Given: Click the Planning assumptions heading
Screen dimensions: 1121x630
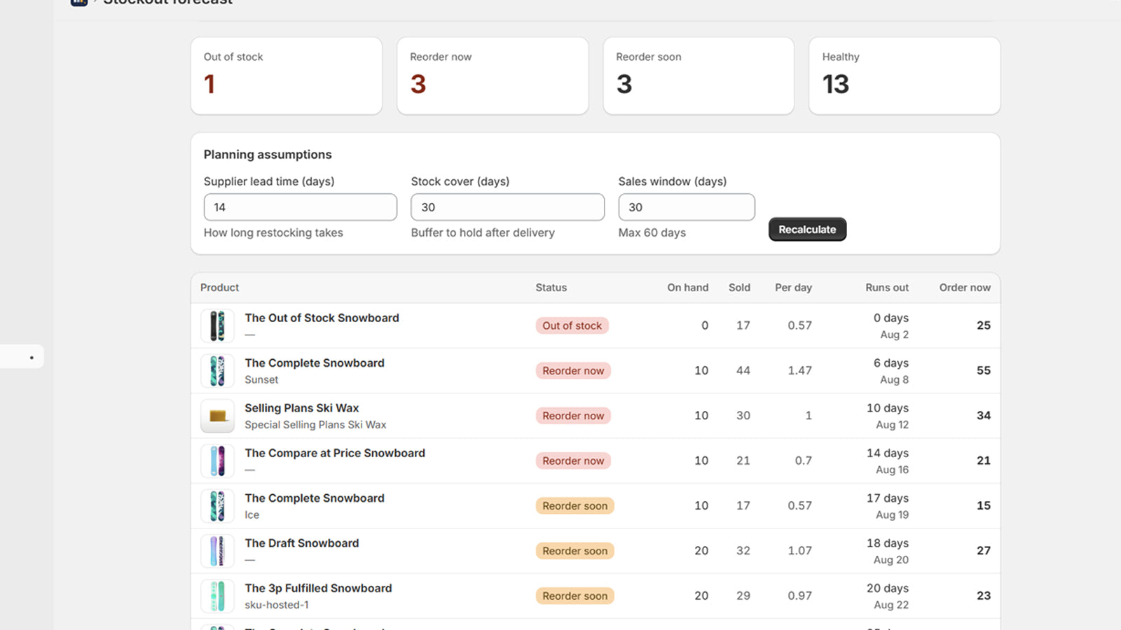Looking at the screenshot, I should [x=268, y=155].
